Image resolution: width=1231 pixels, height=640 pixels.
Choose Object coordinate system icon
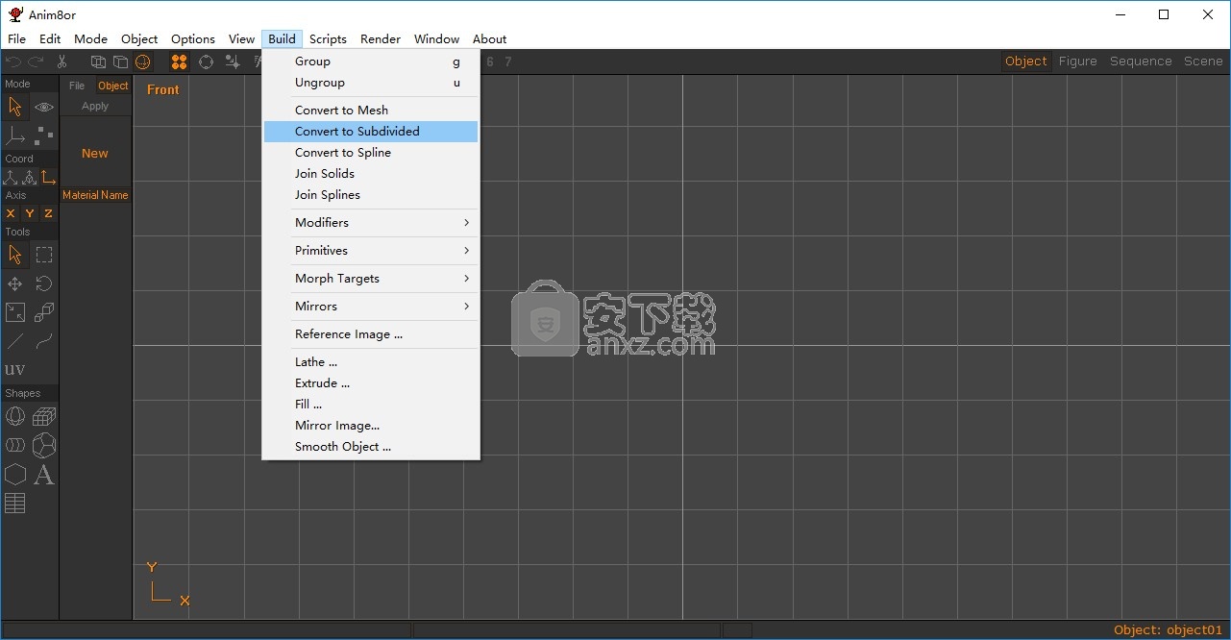[30, 177]
